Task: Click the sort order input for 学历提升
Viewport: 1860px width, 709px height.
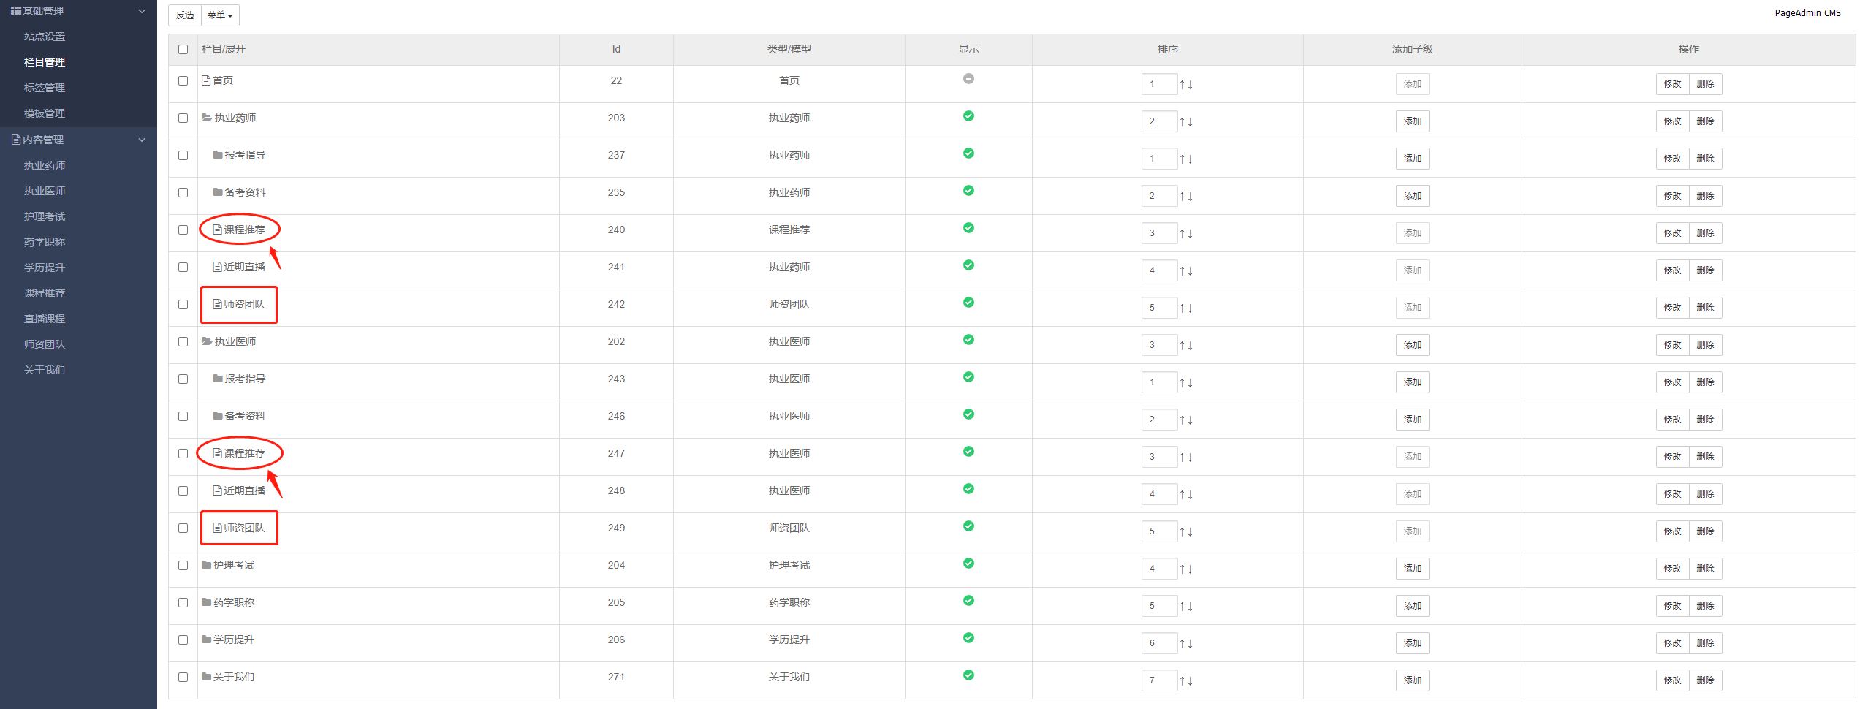Action: point(1158,643)
